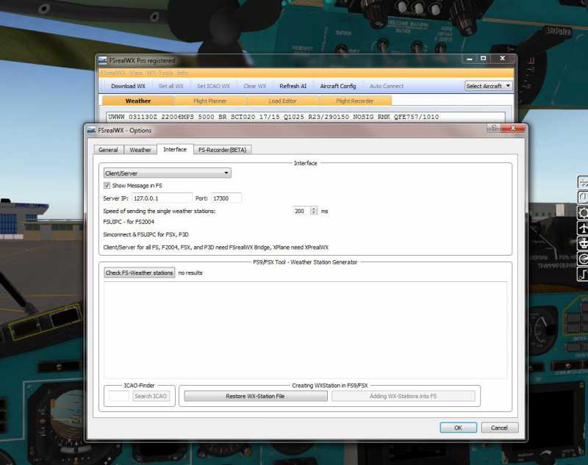This screenshot has width=588, height=465.
Task: Open the Load Editor tab
Action: (282, 101)
